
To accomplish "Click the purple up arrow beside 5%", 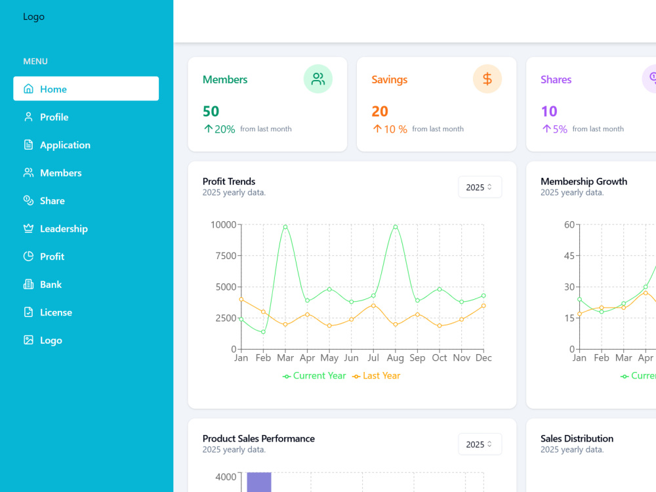I will pyautogui.click(x=546, y=129).
